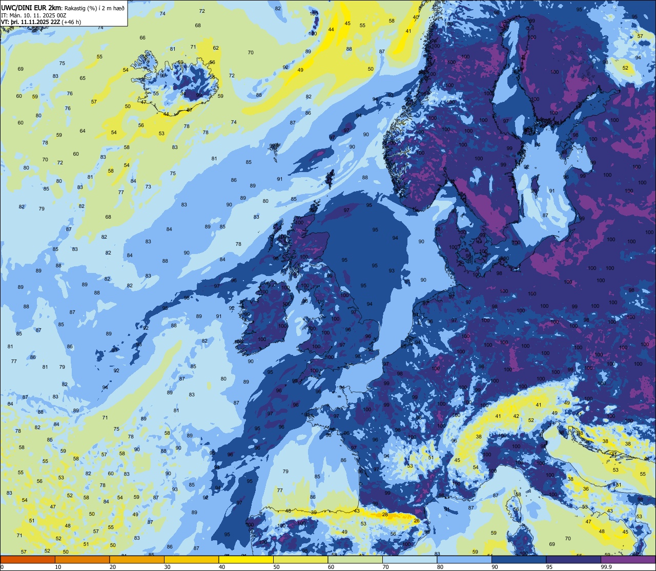Click the 20–30 light orange legend swatch

point(137,559)
